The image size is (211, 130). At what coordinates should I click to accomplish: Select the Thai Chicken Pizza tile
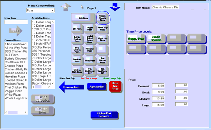[x=103, y=60]
